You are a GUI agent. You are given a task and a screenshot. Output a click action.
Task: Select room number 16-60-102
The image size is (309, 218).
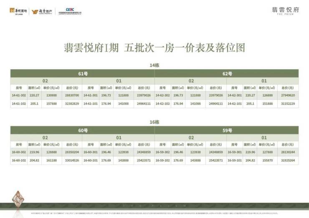tap(19, 160)
